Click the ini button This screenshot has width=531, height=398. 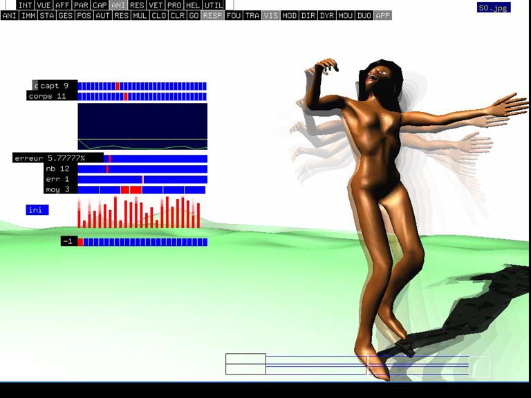tap(37, 210)
